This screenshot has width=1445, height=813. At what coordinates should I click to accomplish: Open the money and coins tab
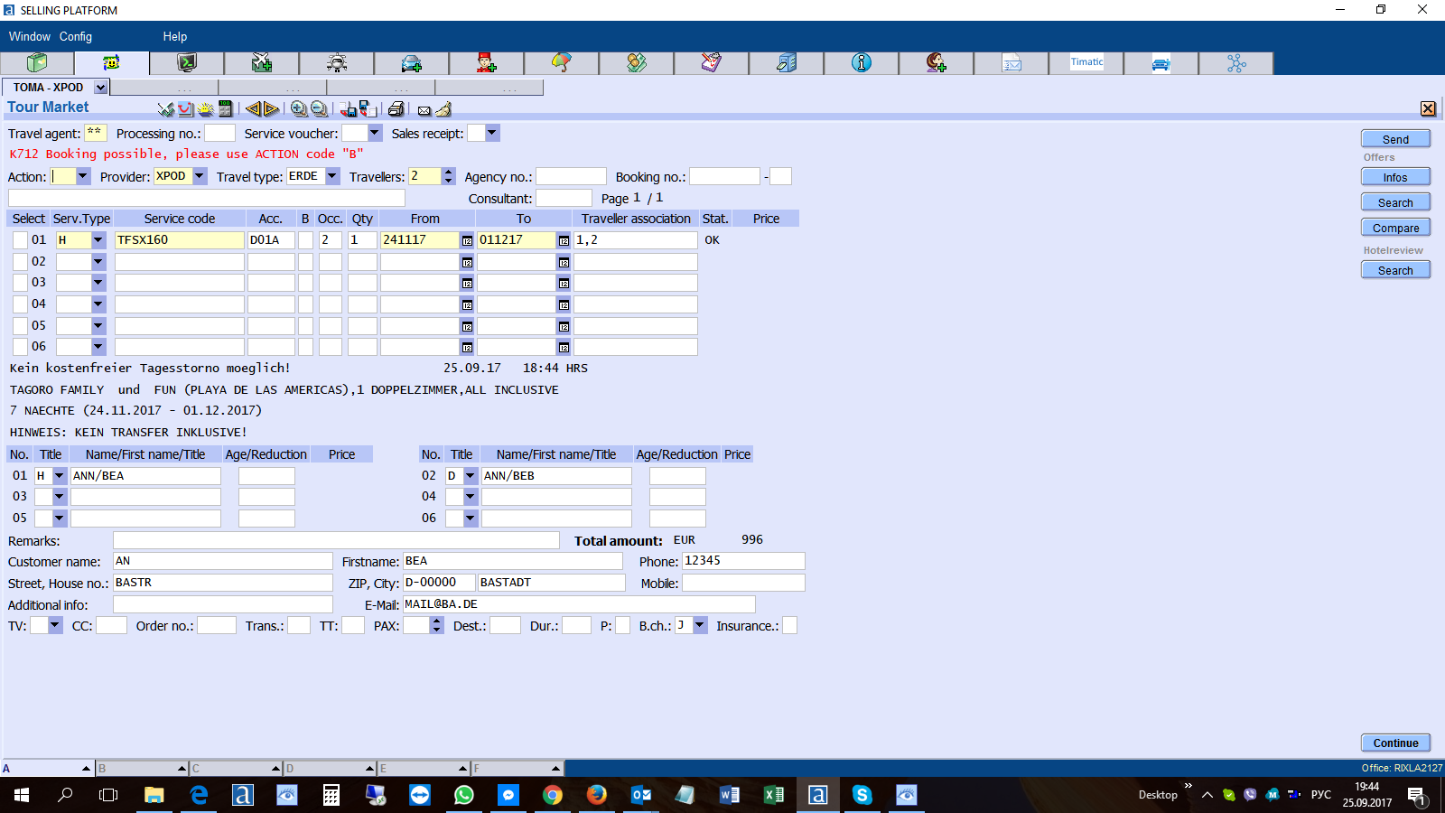pyautogui.click(x=637, y=62)
